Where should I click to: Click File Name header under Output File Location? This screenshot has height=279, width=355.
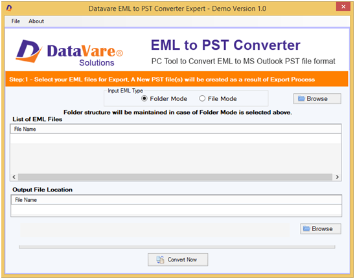(x=176, y=200)
